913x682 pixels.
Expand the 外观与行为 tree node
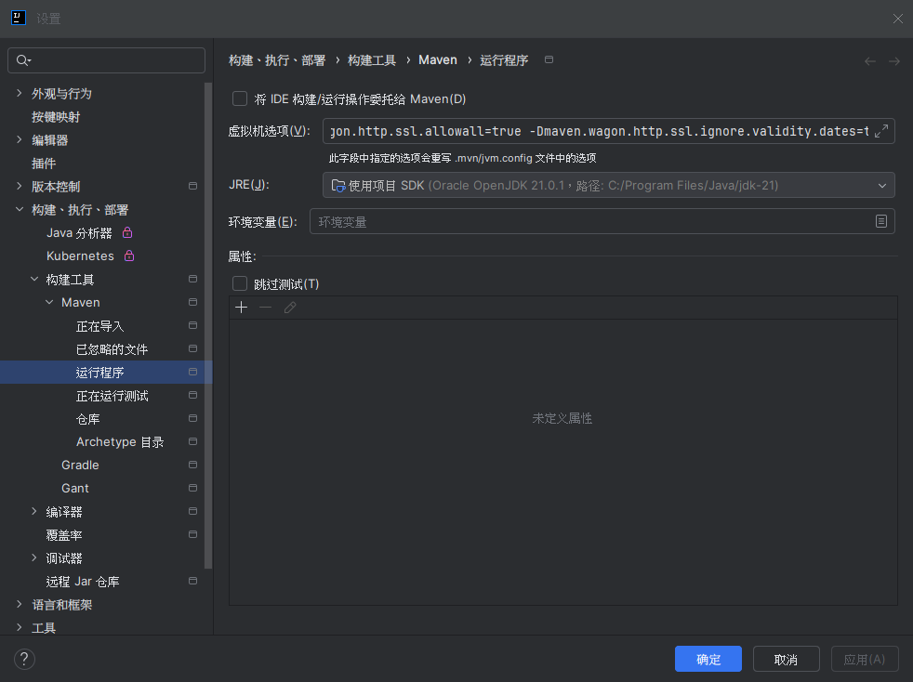tap(20, 93)
